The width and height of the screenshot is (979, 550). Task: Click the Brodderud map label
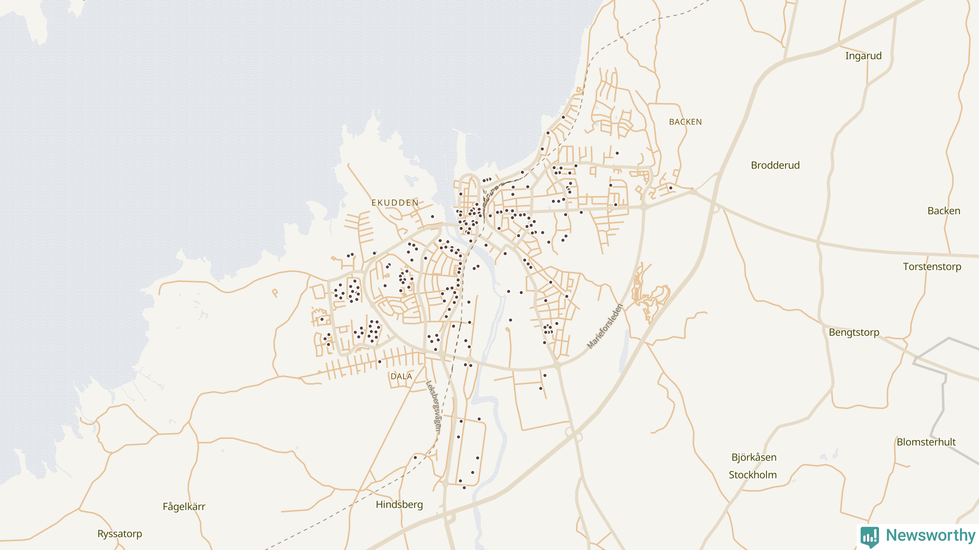point(775,165)
